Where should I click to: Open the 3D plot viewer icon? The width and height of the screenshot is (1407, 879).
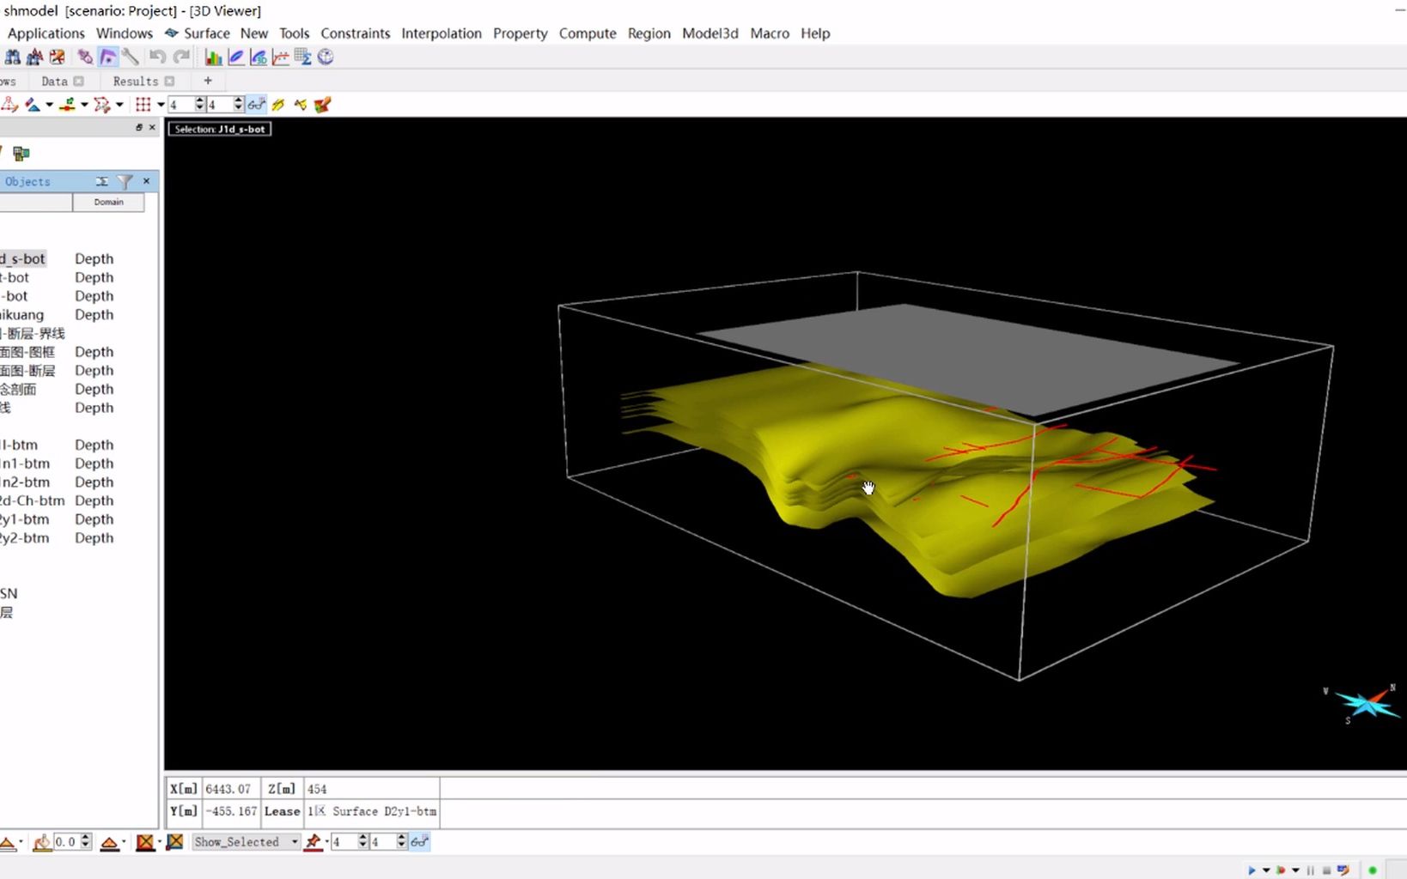(258, 58)
